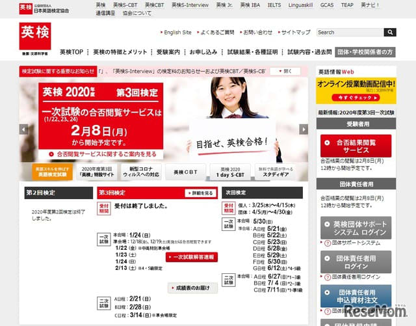Screen dimensions: 416x326
Task: Open 合否結果閲覧サービス red button
Action: pos(356,146)
